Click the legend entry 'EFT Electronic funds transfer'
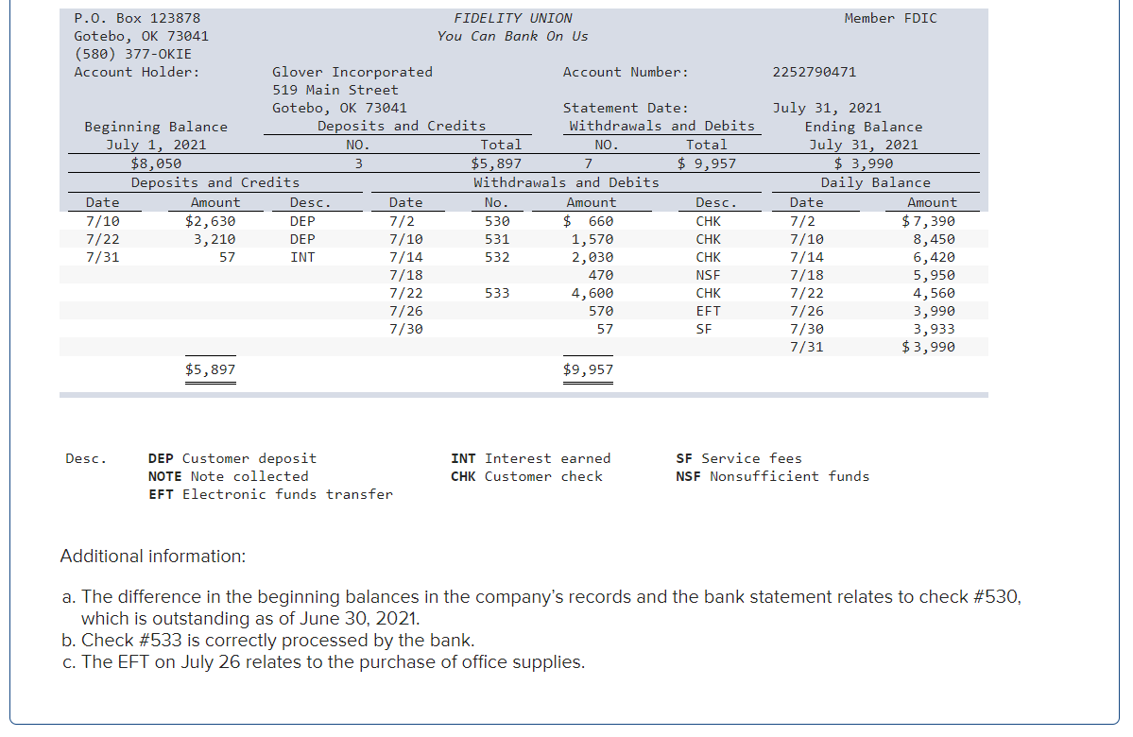Image resolution: width=1133 pixels, height=737 pixels. point(271,495)
